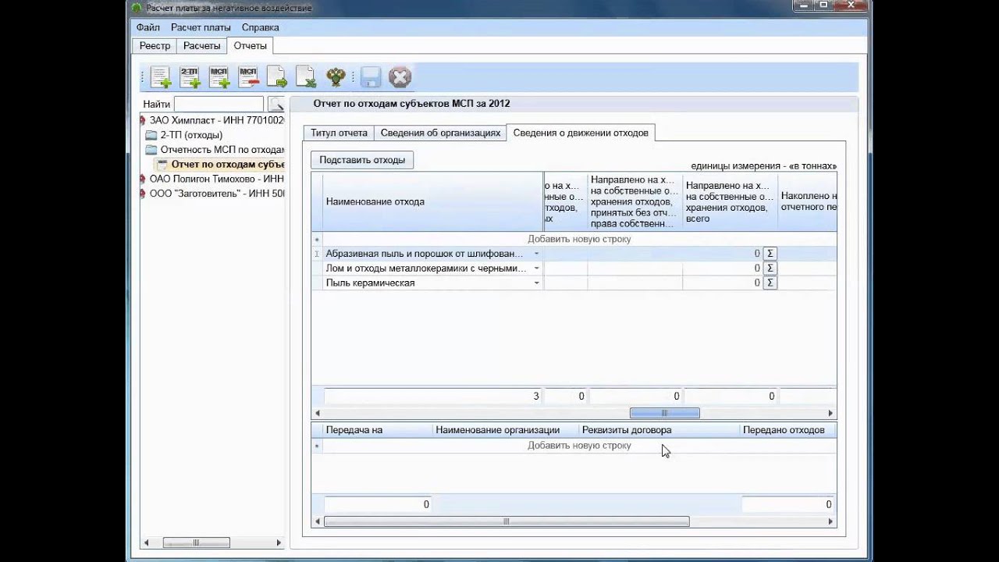Screen dimensions: 999x562
Task: Click the save floppy disk icon
Action: (370, 77)
